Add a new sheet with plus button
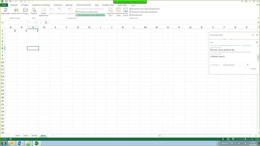260x146 pixels. [53, 136]
